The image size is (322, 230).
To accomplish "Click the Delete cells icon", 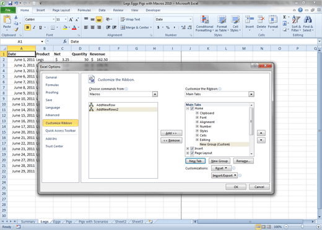I will tap(261, 20).
